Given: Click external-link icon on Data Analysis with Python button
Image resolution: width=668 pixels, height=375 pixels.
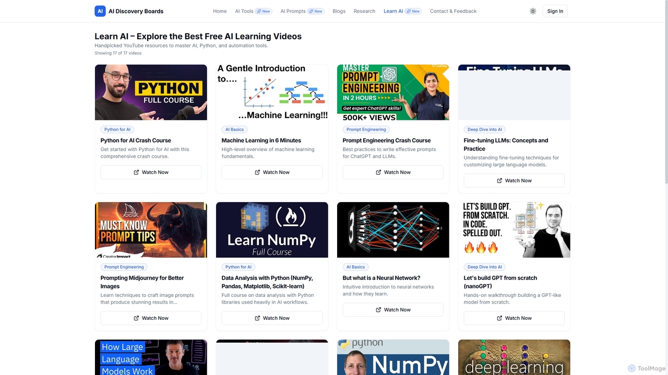Looking at the screenshot, I should [257, 318].
